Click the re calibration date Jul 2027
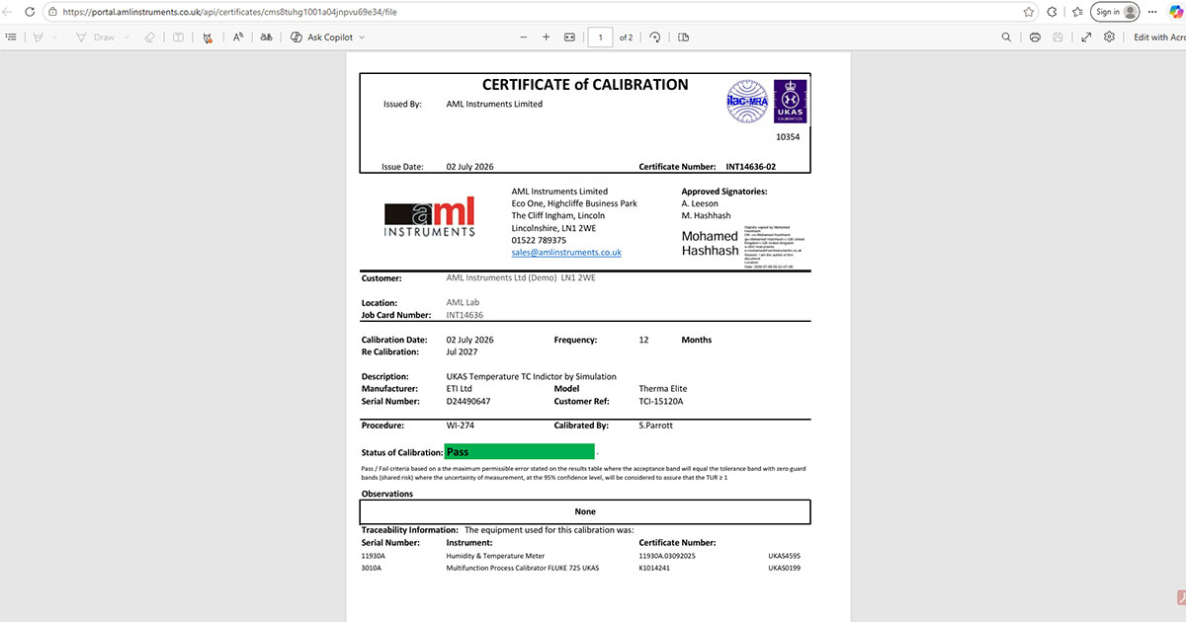The image size is (1186, 622). pyautogui.click(x=463, y=351)
